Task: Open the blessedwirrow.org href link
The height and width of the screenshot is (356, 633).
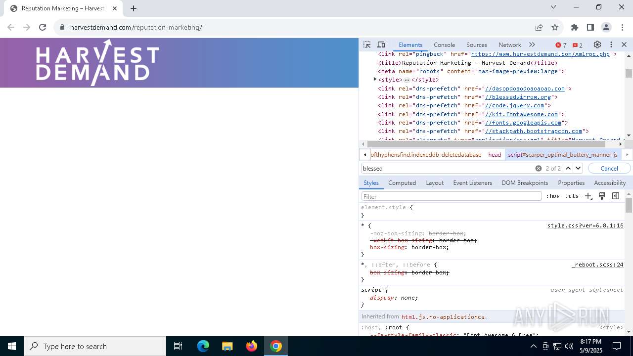Action: click(518, 97)
